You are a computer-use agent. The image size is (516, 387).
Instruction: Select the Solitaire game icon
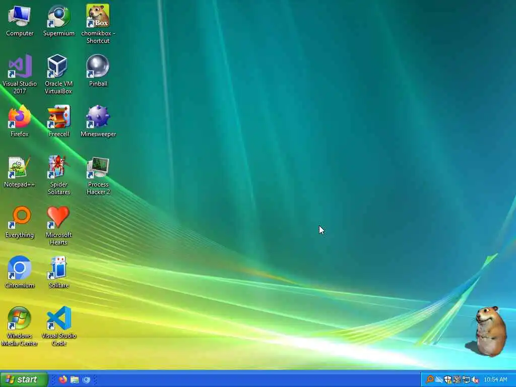58,273
